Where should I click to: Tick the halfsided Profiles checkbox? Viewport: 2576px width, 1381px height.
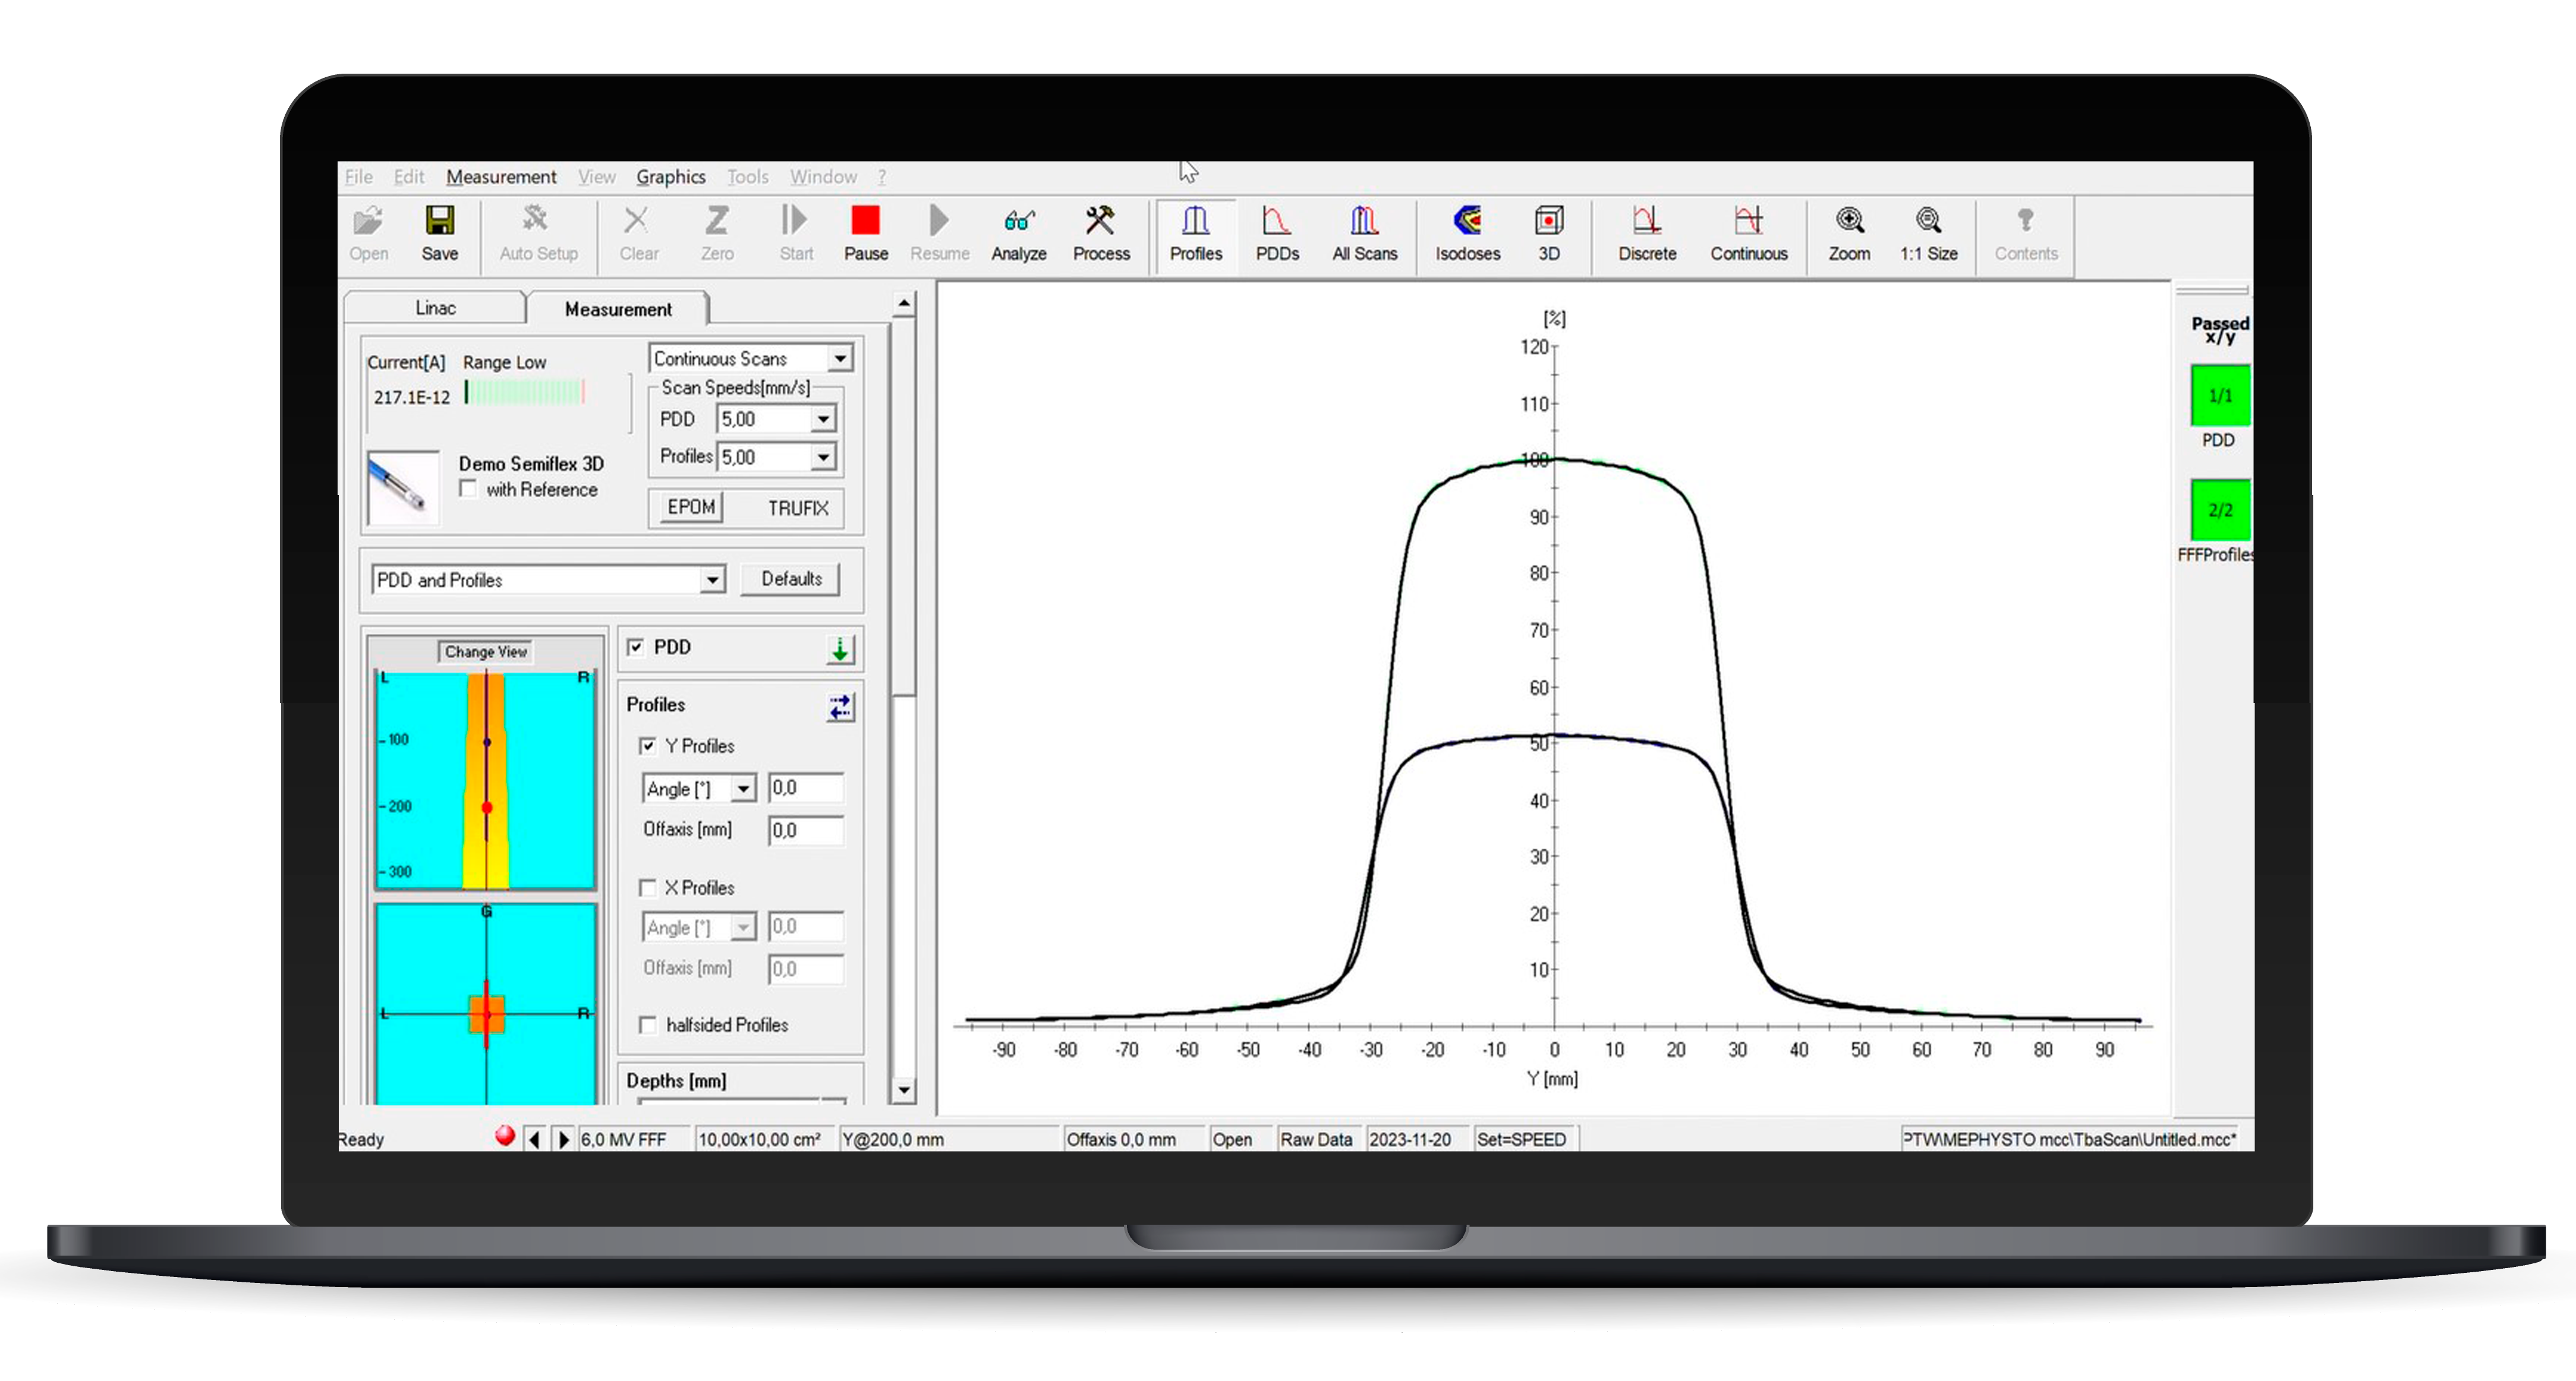648,1025
